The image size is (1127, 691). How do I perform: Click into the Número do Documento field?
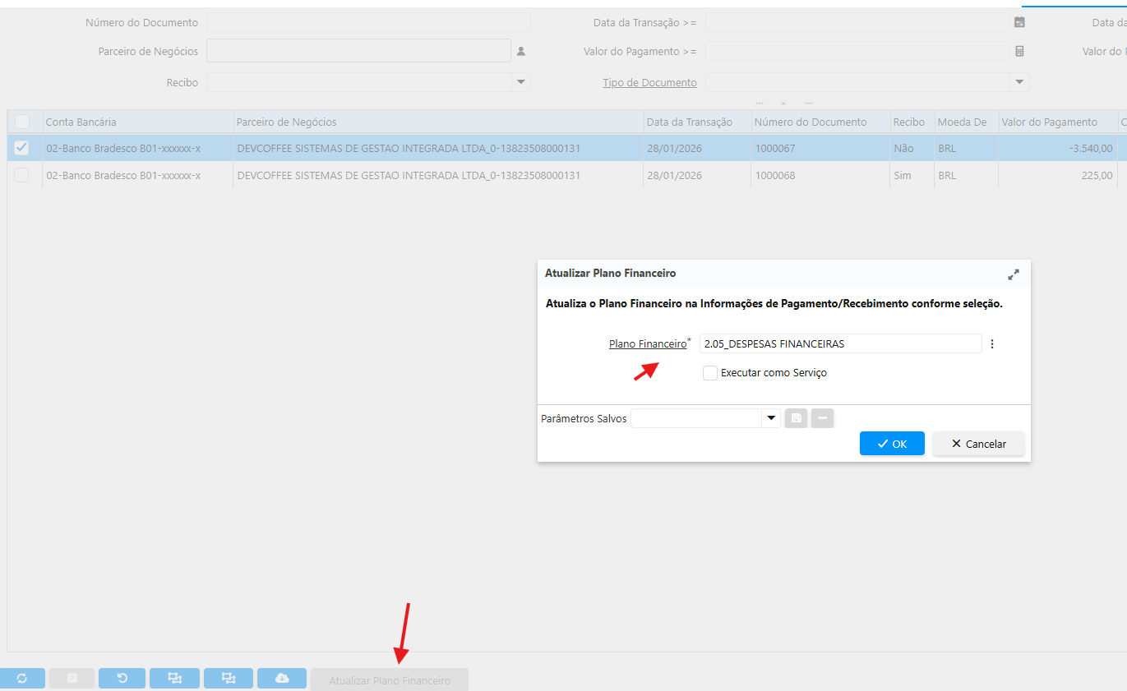[368, 22]
